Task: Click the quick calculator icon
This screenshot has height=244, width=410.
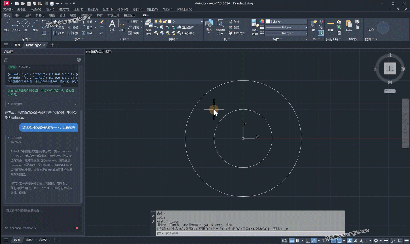Action: (x=339, y=33)
